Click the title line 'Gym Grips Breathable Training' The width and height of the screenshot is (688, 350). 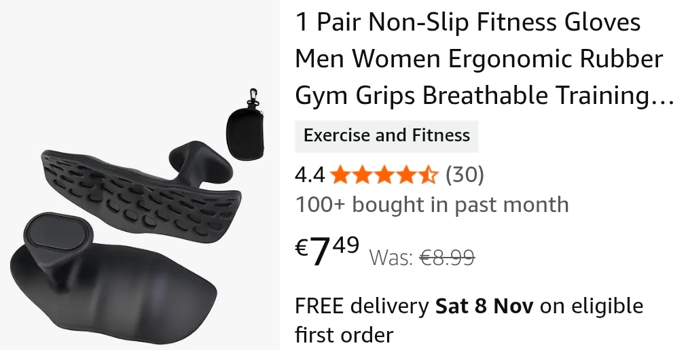[484, 95]
